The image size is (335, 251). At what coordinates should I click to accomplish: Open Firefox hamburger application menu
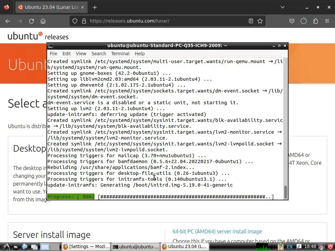click(327, 21)
